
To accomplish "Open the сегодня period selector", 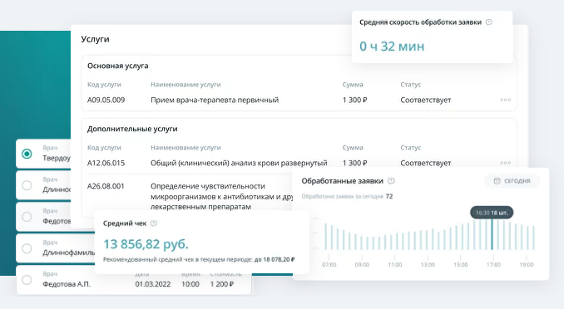I will point(512,181).
